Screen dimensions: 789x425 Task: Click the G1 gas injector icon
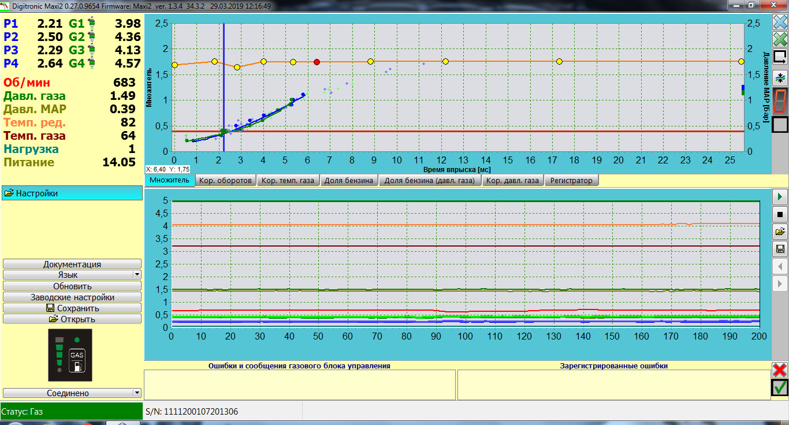coord(91,24)
